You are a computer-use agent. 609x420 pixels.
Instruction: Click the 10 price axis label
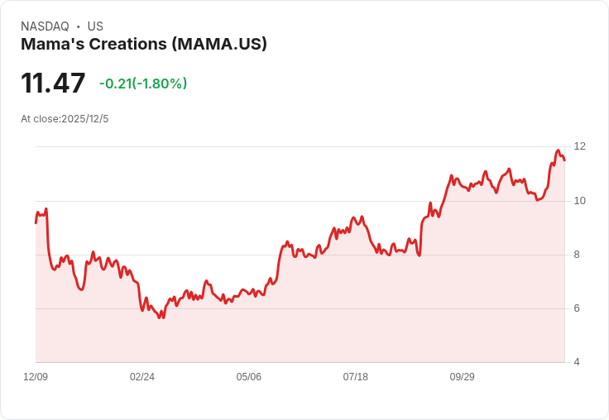coord(579,201)
